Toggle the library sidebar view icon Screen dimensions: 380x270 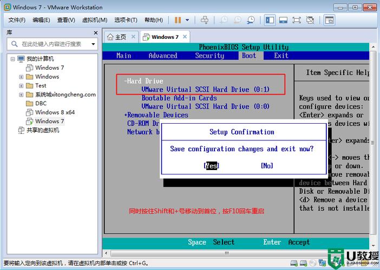pos(270,20)
